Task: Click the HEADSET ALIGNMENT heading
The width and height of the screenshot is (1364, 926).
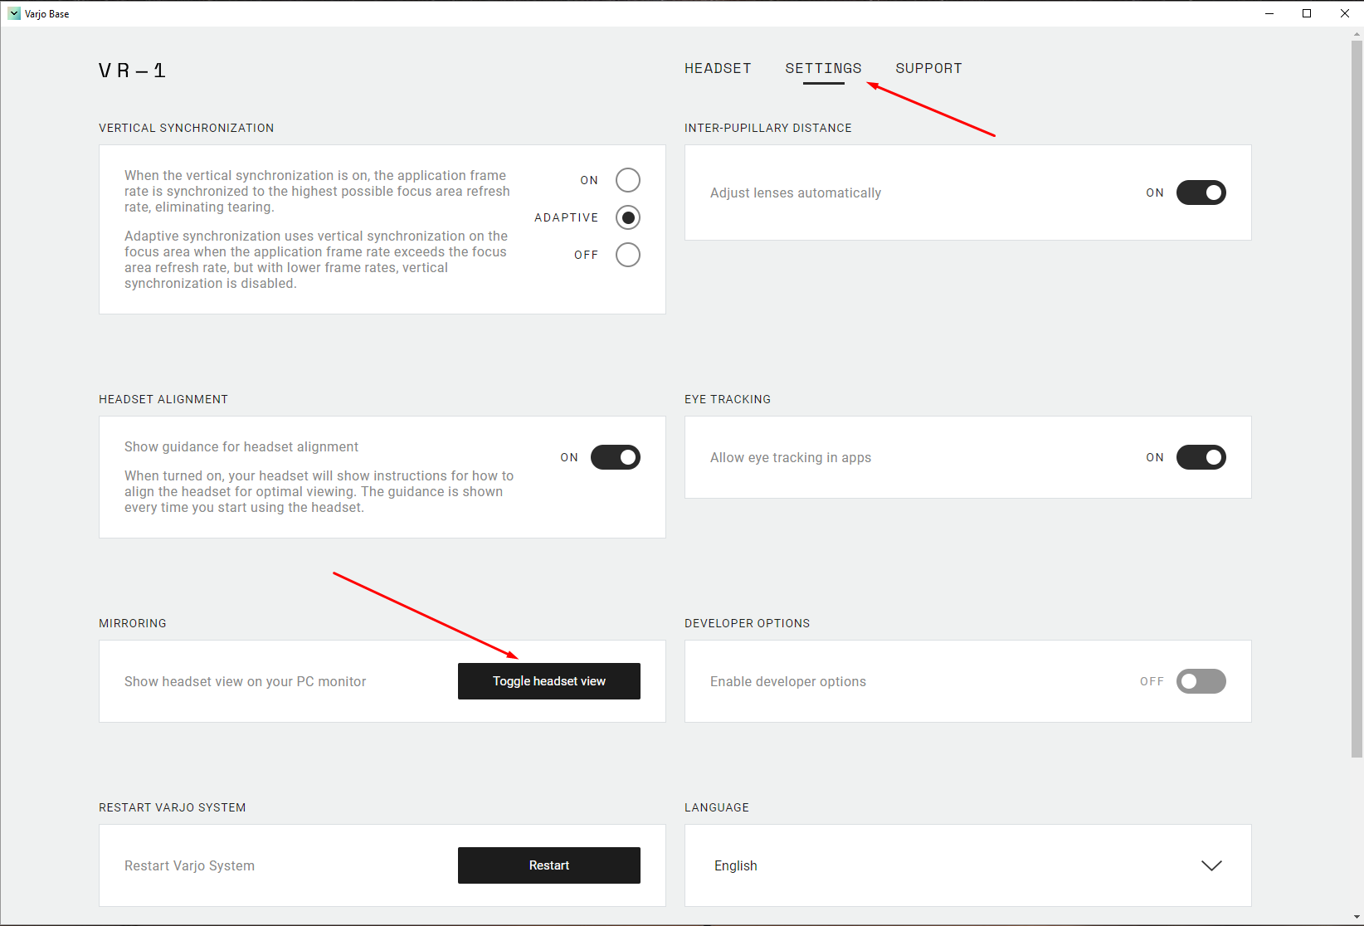Action: click(x=163, y=399)
